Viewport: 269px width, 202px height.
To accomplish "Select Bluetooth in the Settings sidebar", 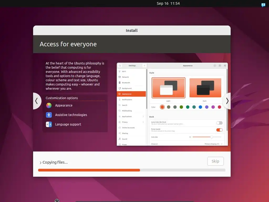I will pos(131,83).
